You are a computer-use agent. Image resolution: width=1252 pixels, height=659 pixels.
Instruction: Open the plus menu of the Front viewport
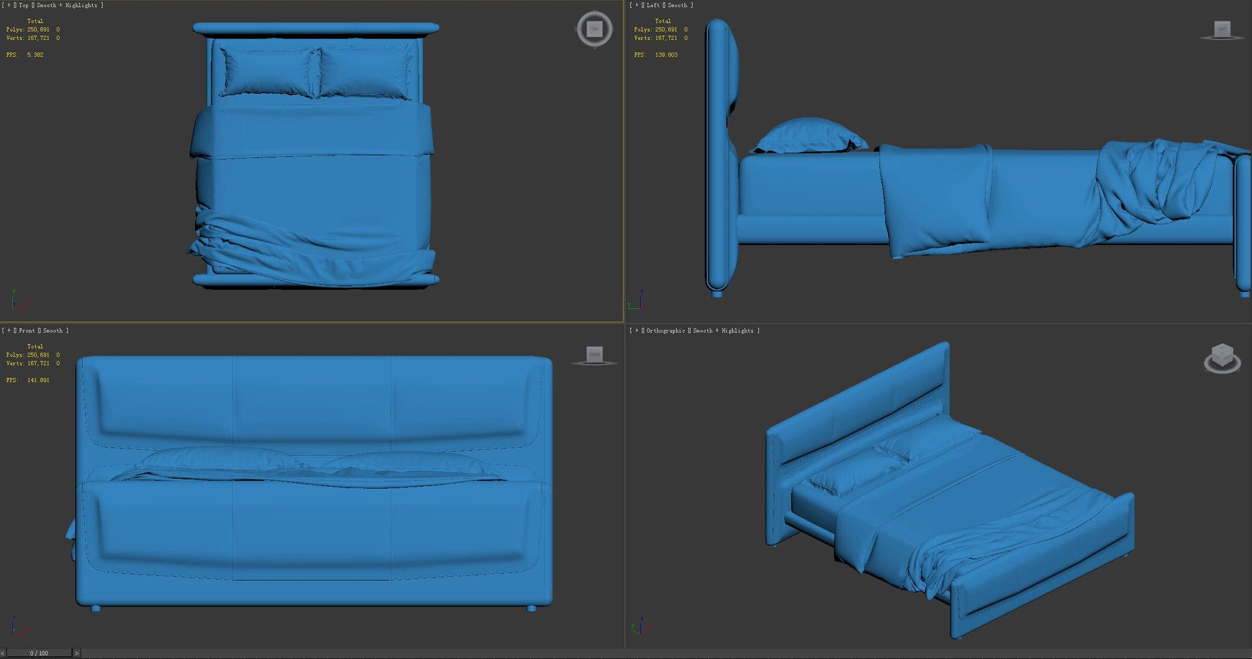8,330
